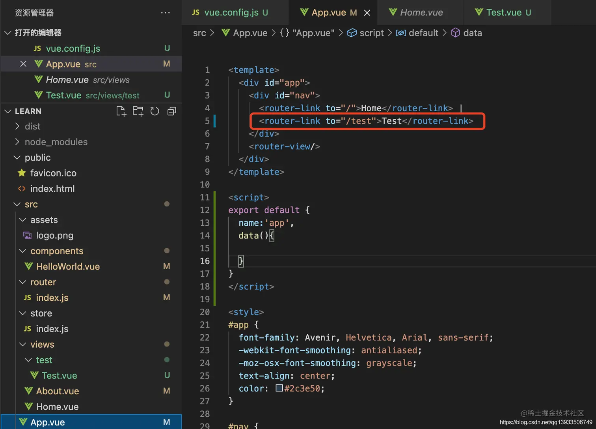Open About.vue in the file tree
This screenshot has height=429, width=596.
point(91,391)
